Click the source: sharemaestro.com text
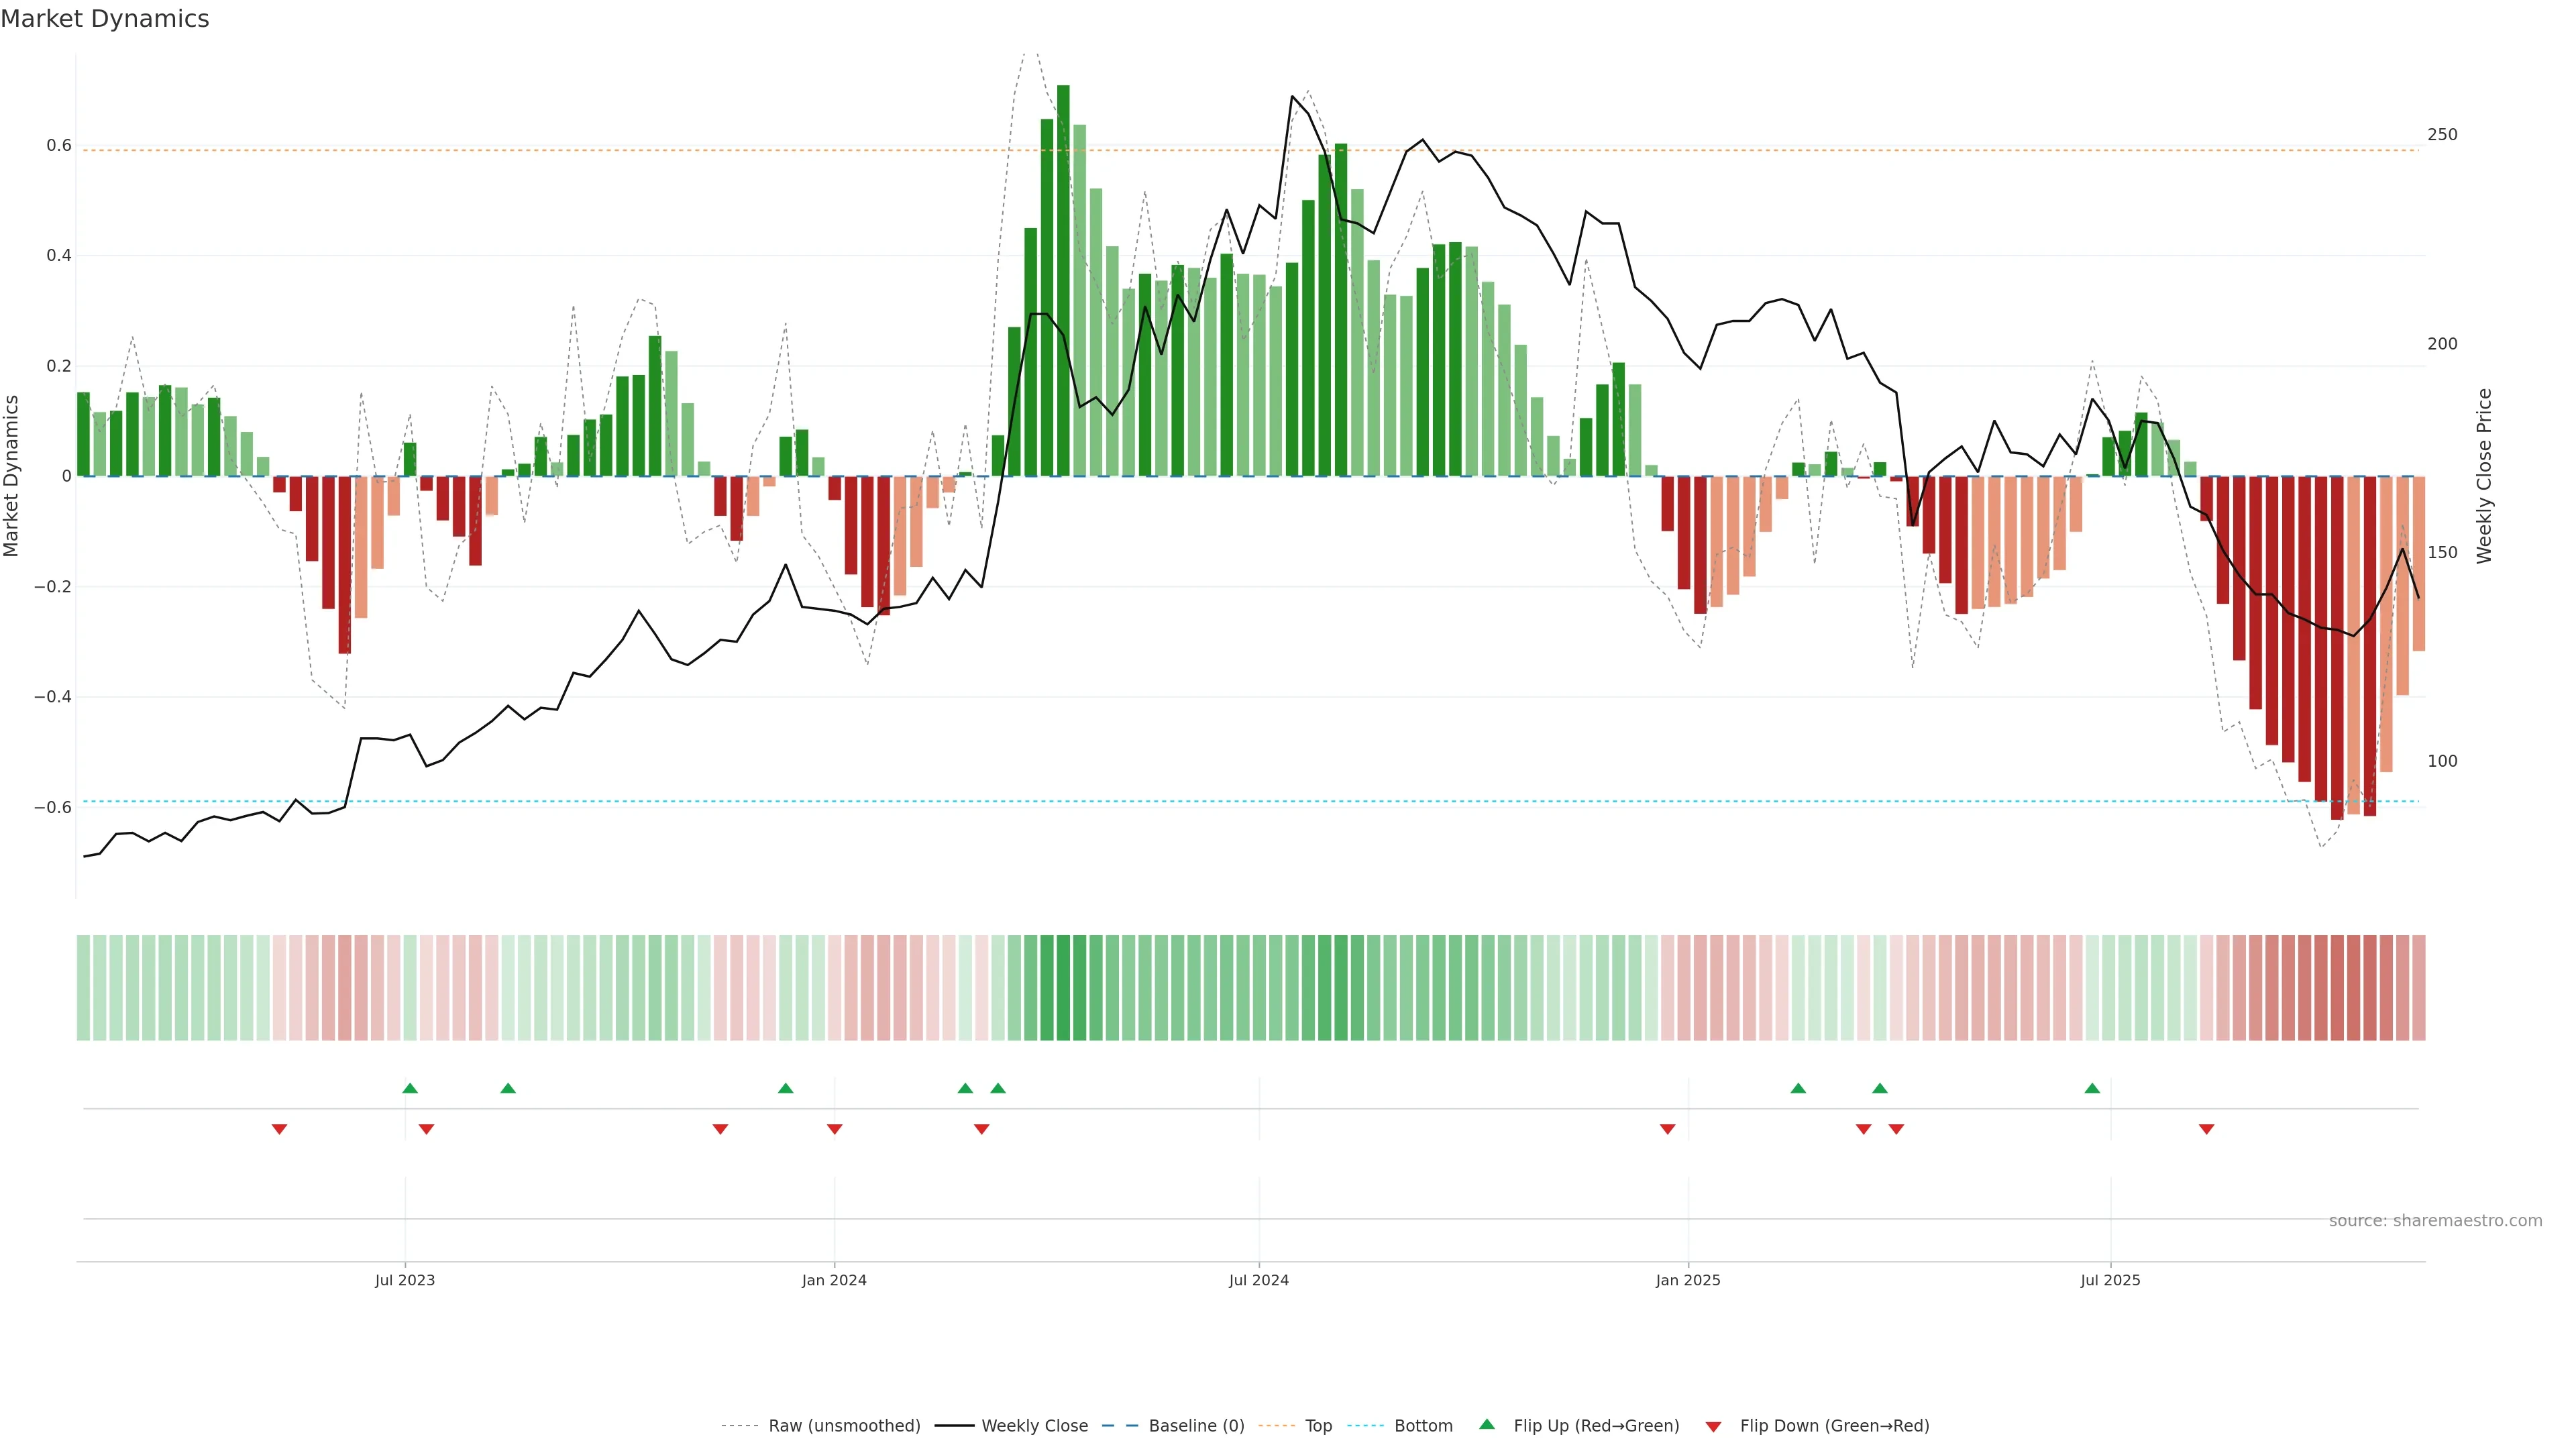 tap(2435, 1220)
